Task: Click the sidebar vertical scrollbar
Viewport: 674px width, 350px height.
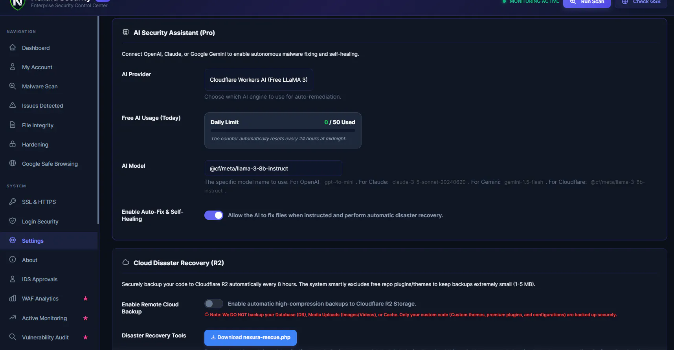Action: [98, 120]
